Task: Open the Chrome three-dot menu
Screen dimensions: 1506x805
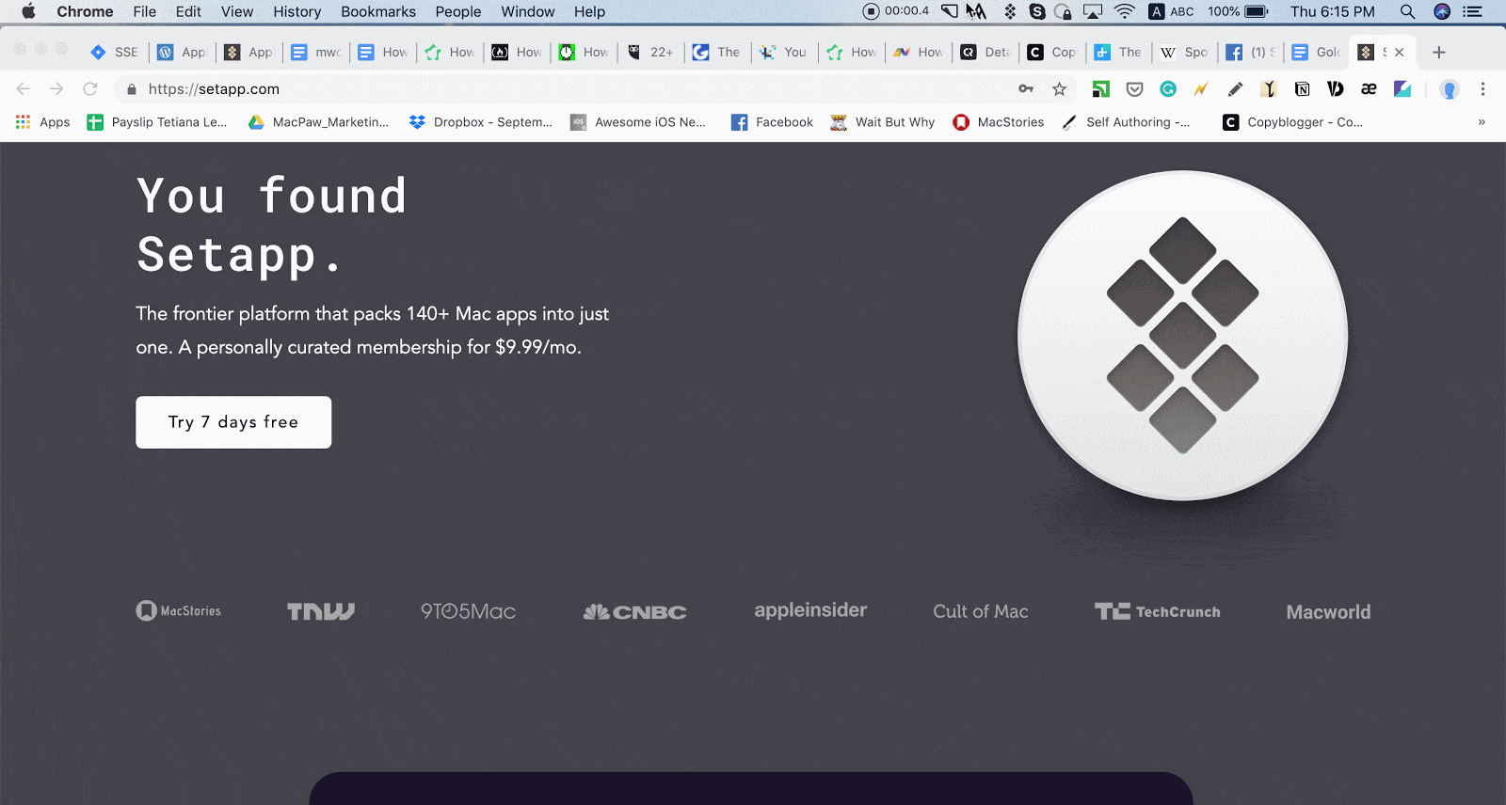Action: pos(1482,89)
